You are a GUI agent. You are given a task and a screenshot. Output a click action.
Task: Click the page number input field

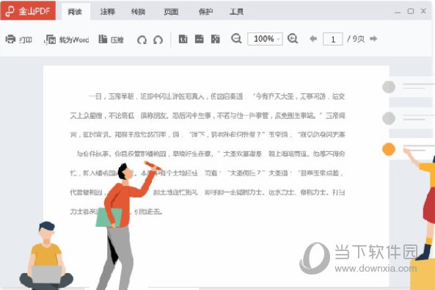click(x=332, y=39)
